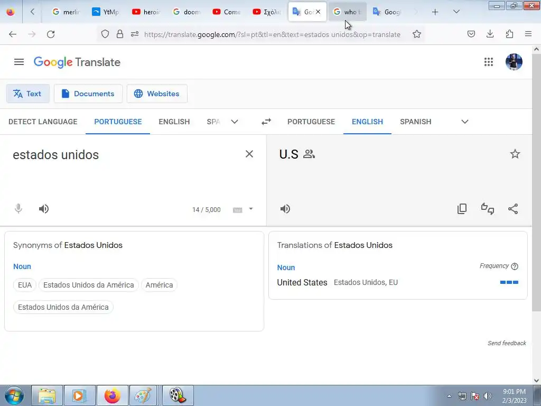Switch to the 'who' Google search tab
541x406 pixels.
(x=347, y=12)
